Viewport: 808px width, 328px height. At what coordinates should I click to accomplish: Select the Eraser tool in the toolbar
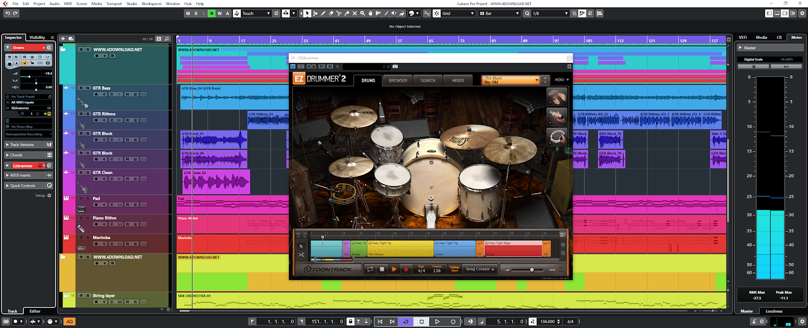coord(331,14)
